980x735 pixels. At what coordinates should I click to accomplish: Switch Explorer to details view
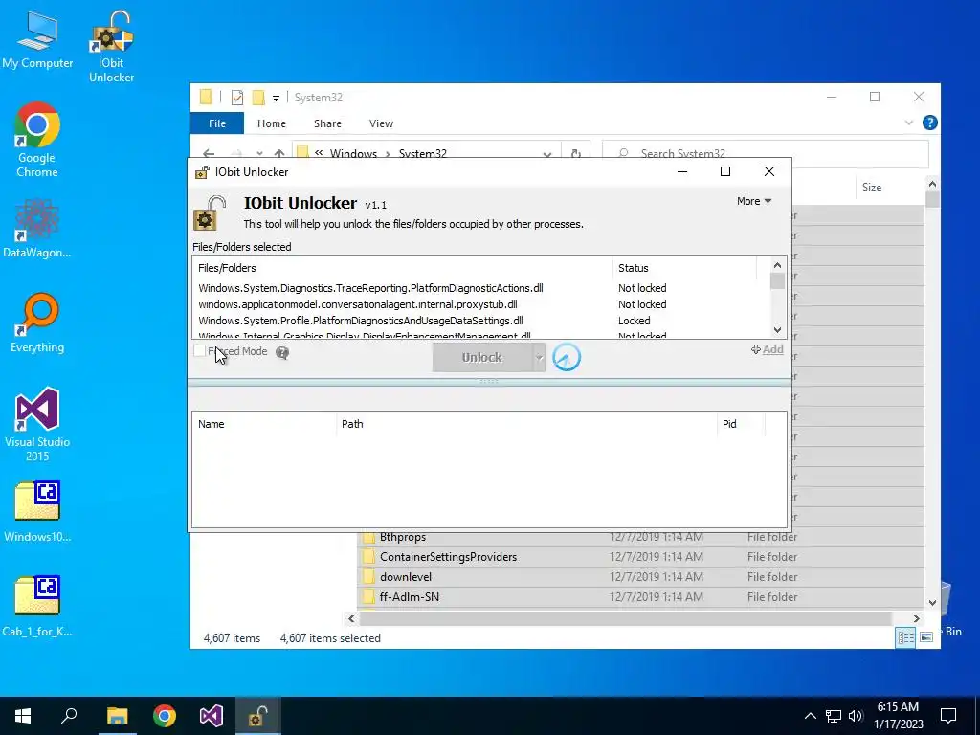coord(905,636)
